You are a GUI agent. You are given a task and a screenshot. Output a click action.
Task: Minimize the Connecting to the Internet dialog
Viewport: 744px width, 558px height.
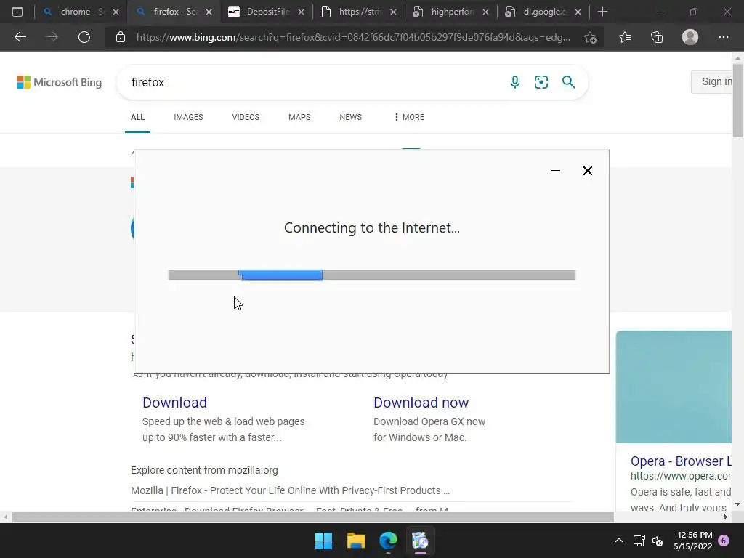click(556, 171)
